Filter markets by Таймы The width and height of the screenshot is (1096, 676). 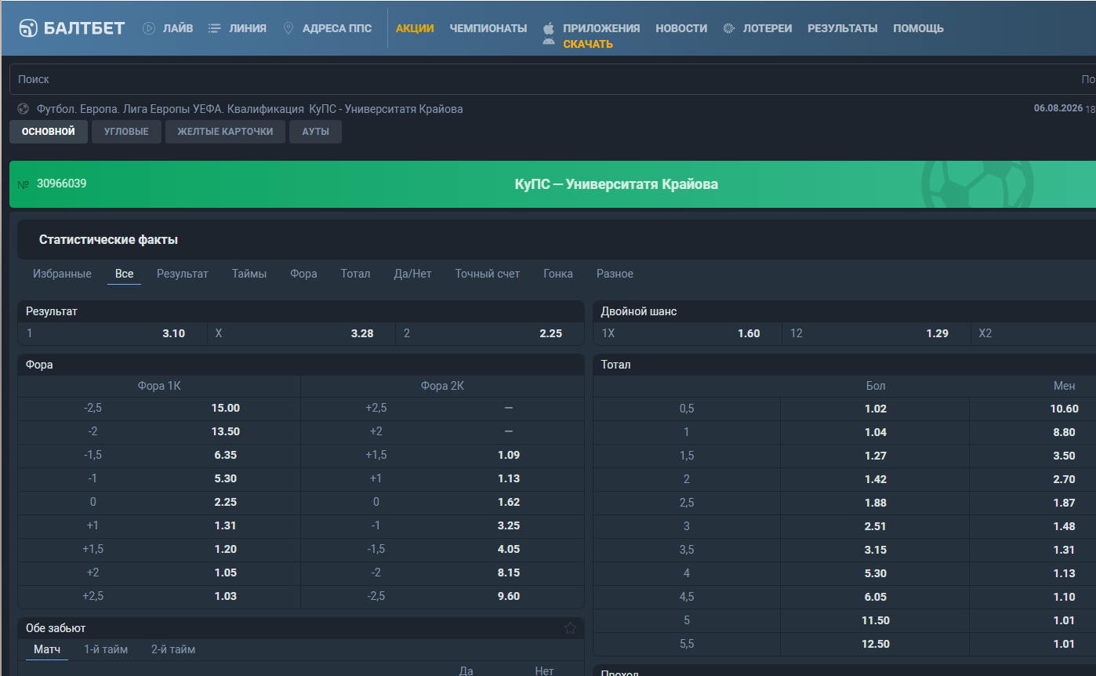[249, 274]
